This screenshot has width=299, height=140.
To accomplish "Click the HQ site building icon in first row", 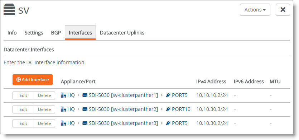I will [63, 95].
